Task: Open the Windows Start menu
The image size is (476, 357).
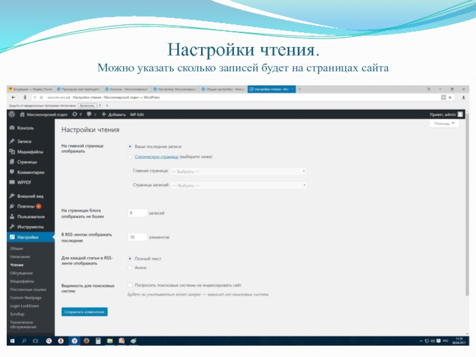Action: pos(12,341)
